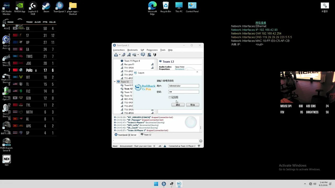This screenshot has width=335, height=188.
Task: Open the OBS Audio Monitor desktop shortcut
Action: tap(7, 8)
